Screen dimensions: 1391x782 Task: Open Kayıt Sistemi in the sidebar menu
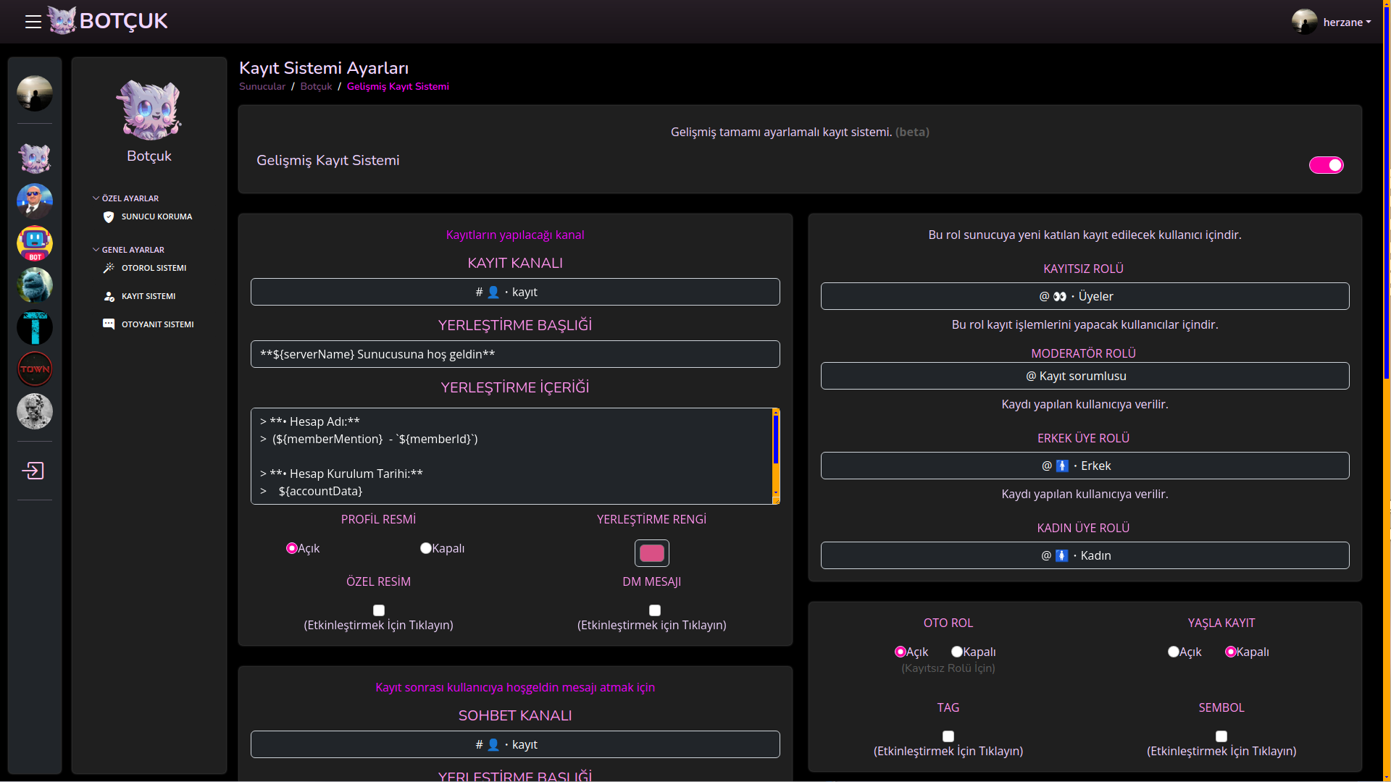point(149,296)
